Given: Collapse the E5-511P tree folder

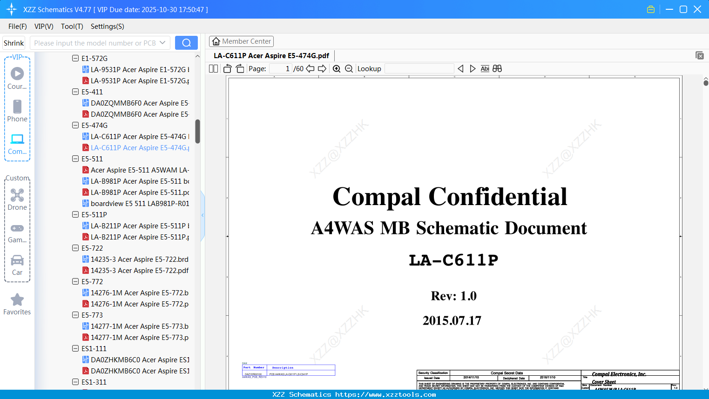Looking at the screenshot, I should (75, 214).
